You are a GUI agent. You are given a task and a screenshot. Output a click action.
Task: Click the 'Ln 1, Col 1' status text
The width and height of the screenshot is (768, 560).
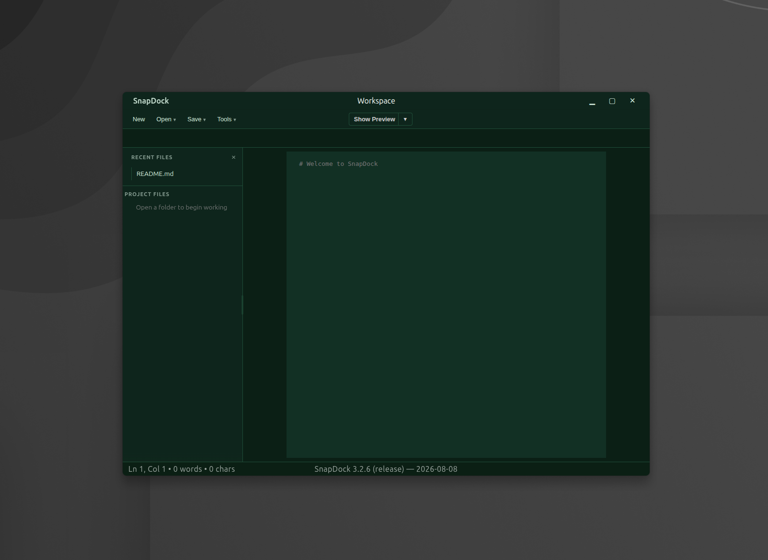[x=147, y=469]
